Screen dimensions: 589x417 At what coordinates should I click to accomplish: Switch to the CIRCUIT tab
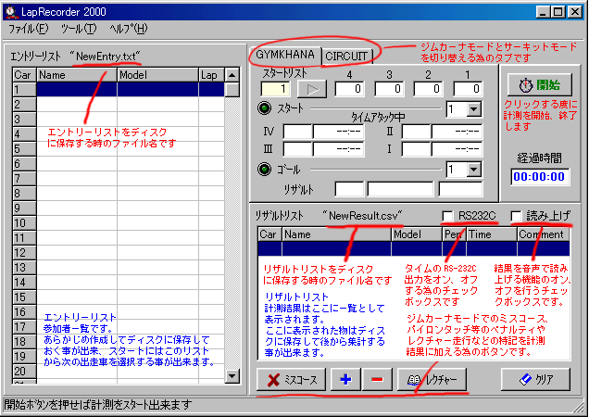click(x=347, y=56)
